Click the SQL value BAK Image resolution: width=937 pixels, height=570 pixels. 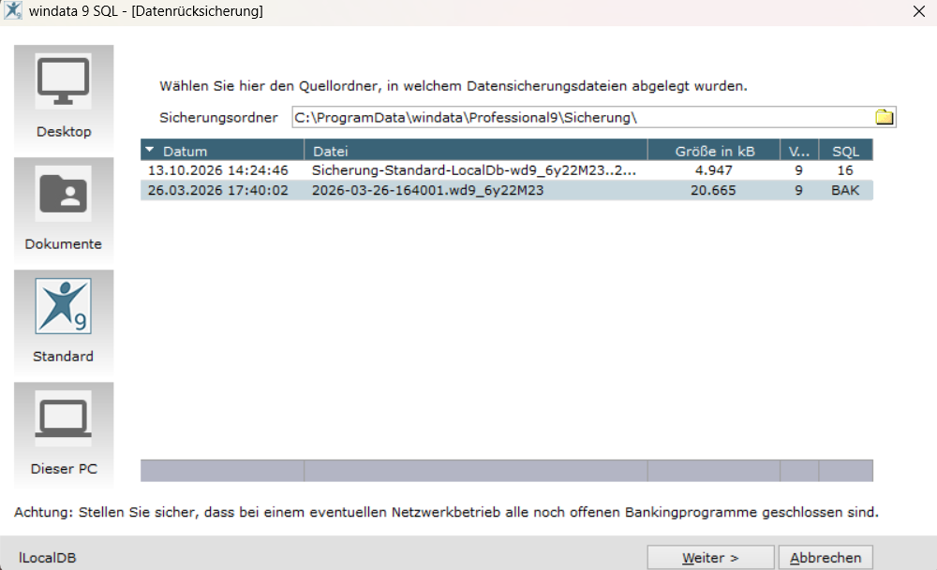[x=845, y=190]
